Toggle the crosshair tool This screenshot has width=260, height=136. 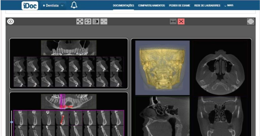(x=104, y=22)
